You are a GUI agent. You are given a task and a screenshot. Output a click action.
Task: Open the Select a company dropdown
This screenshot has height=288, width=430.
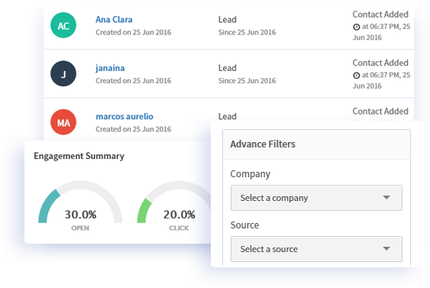(316, 198)
